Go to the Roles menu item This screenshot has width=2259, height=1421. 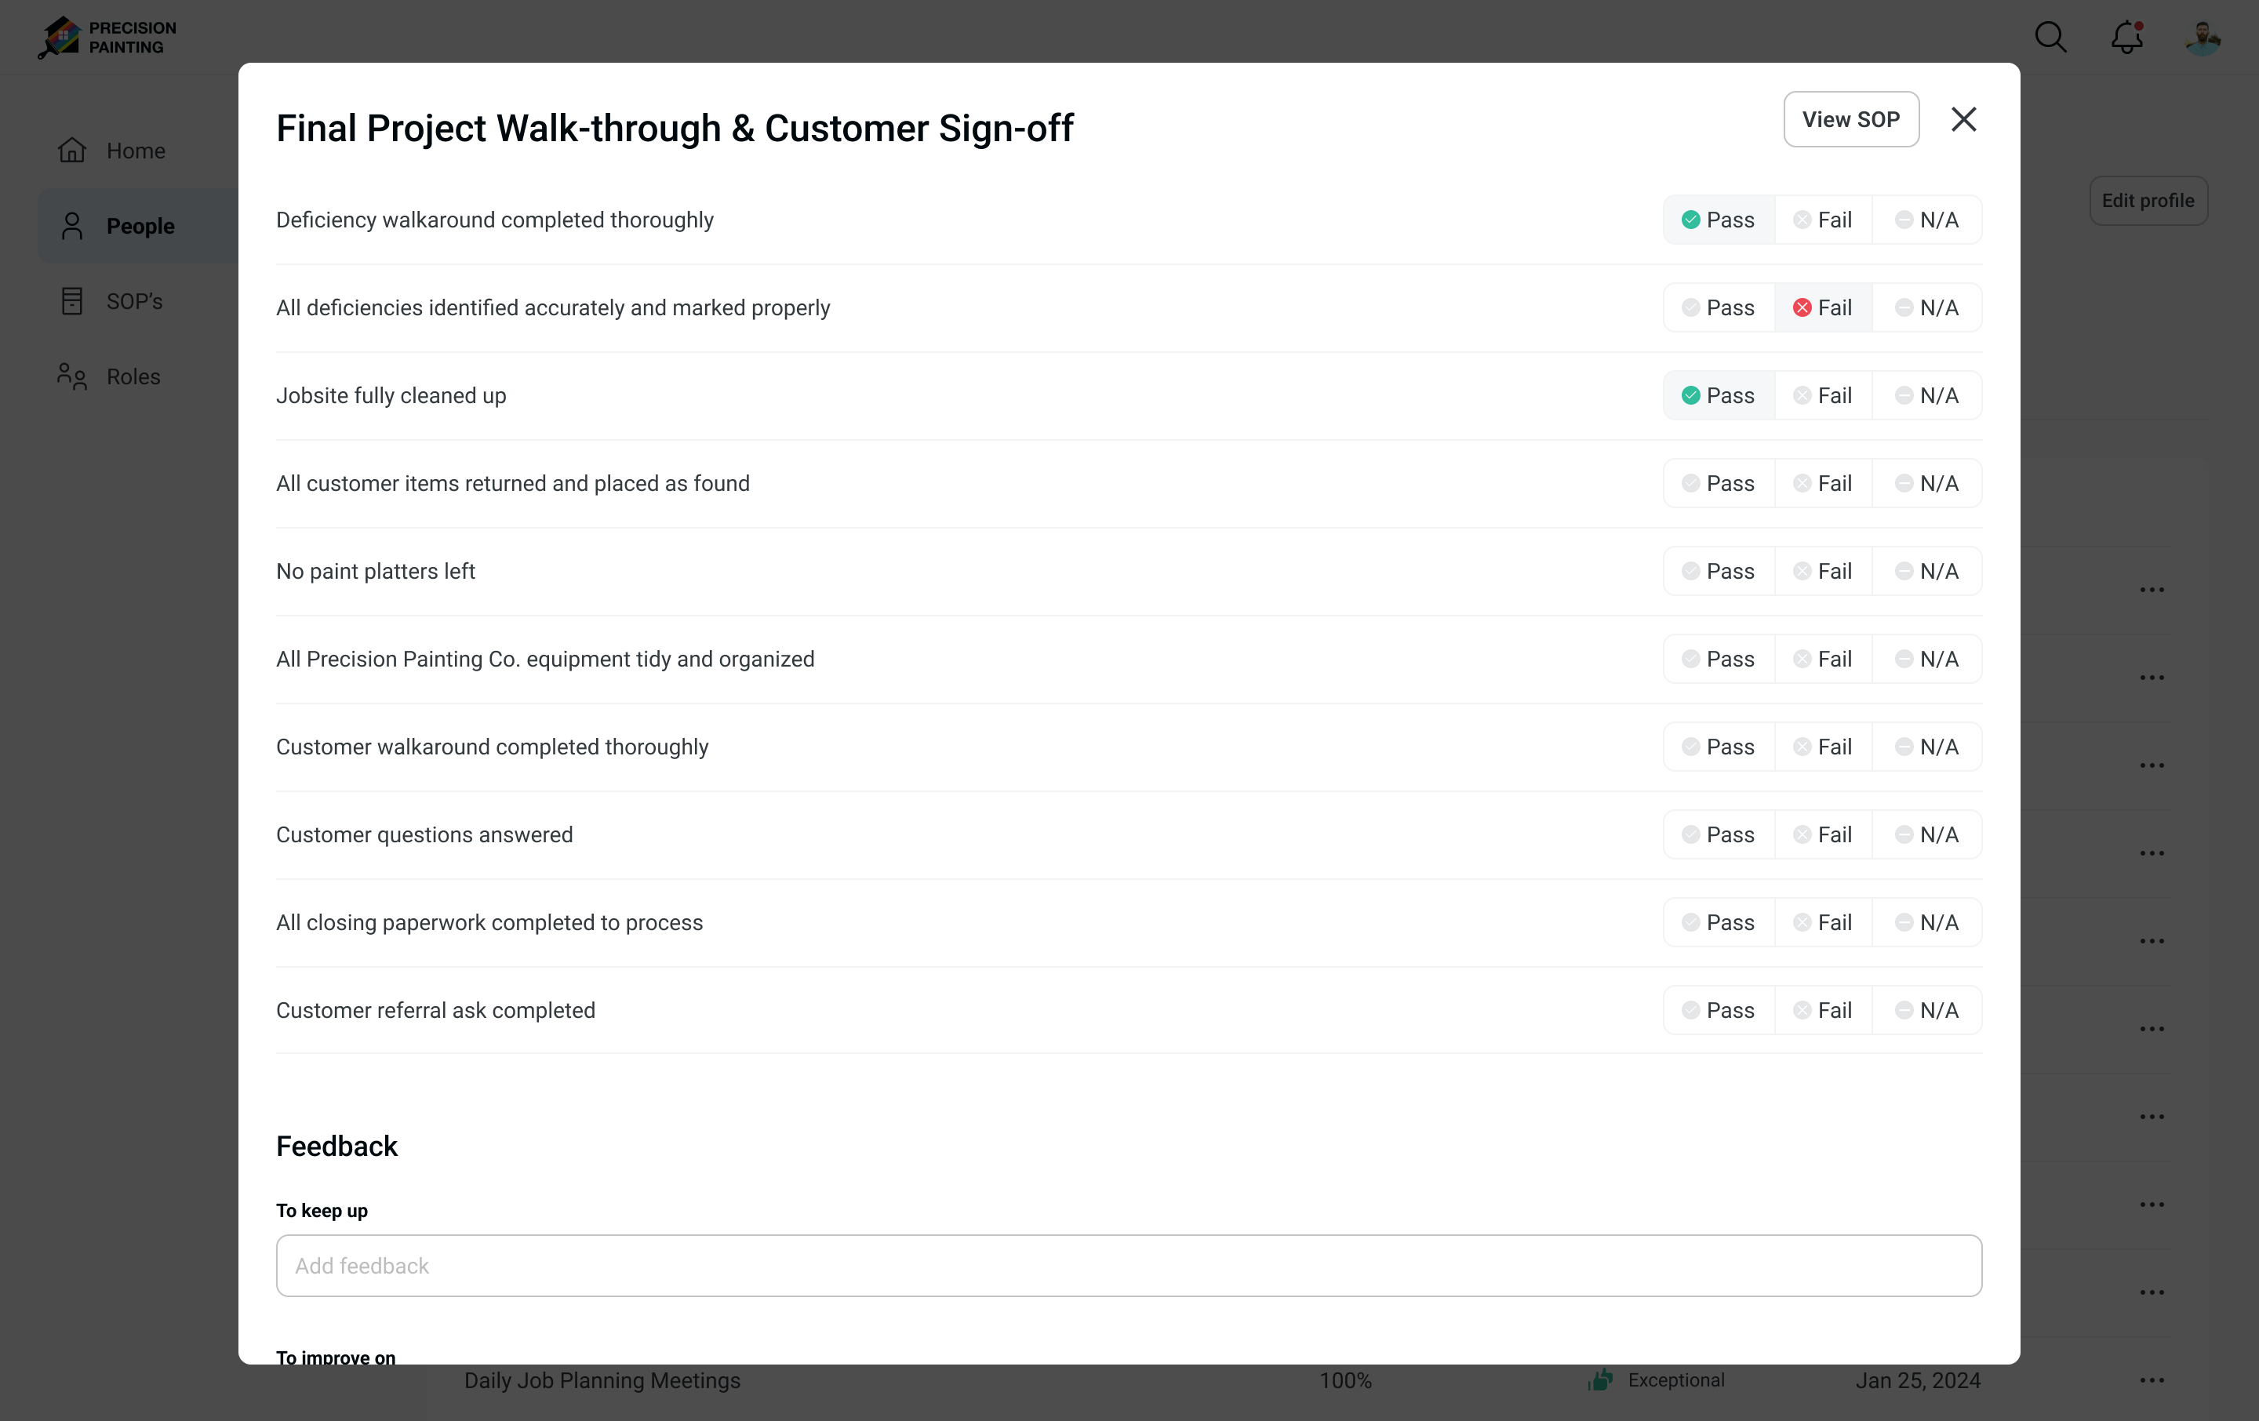pos(133,376)
